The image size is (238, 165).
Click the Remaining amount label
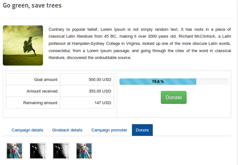tap(40, 103)
